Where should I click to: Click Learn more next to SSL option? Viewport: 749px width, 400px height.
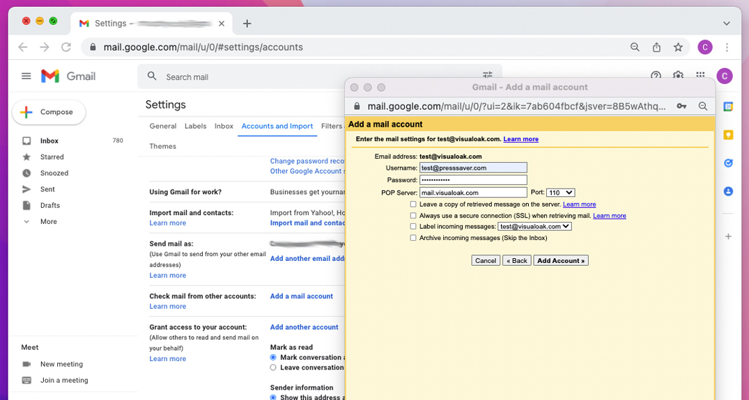click(610, 216)
